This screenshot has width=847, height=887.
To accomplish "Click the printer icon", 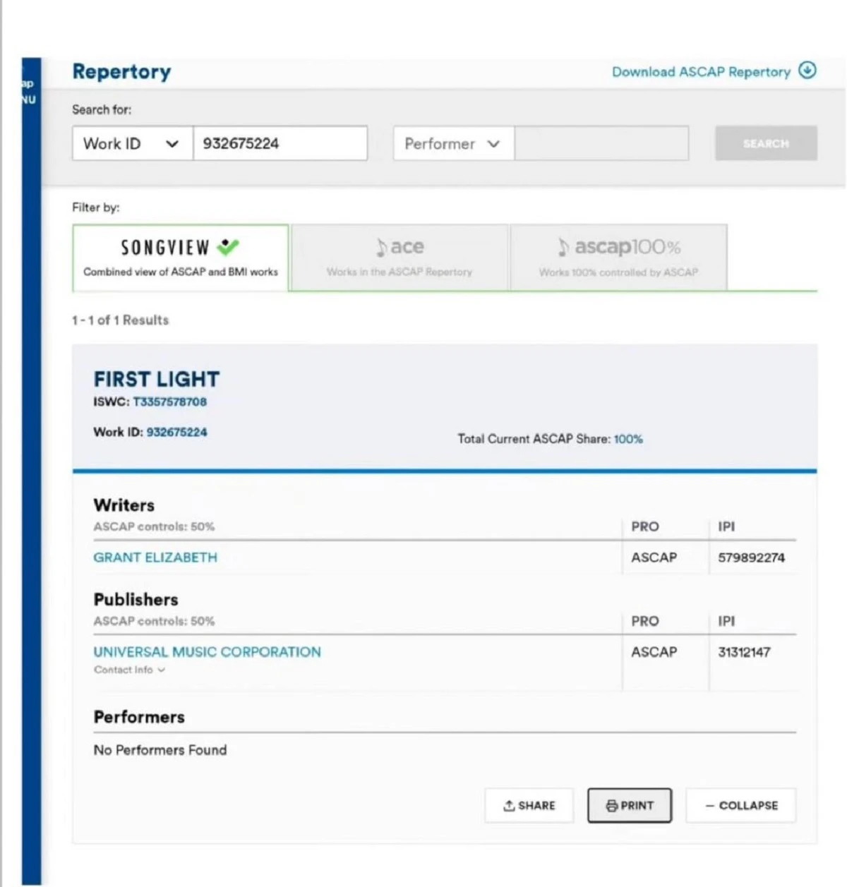I will pos(611,806).
